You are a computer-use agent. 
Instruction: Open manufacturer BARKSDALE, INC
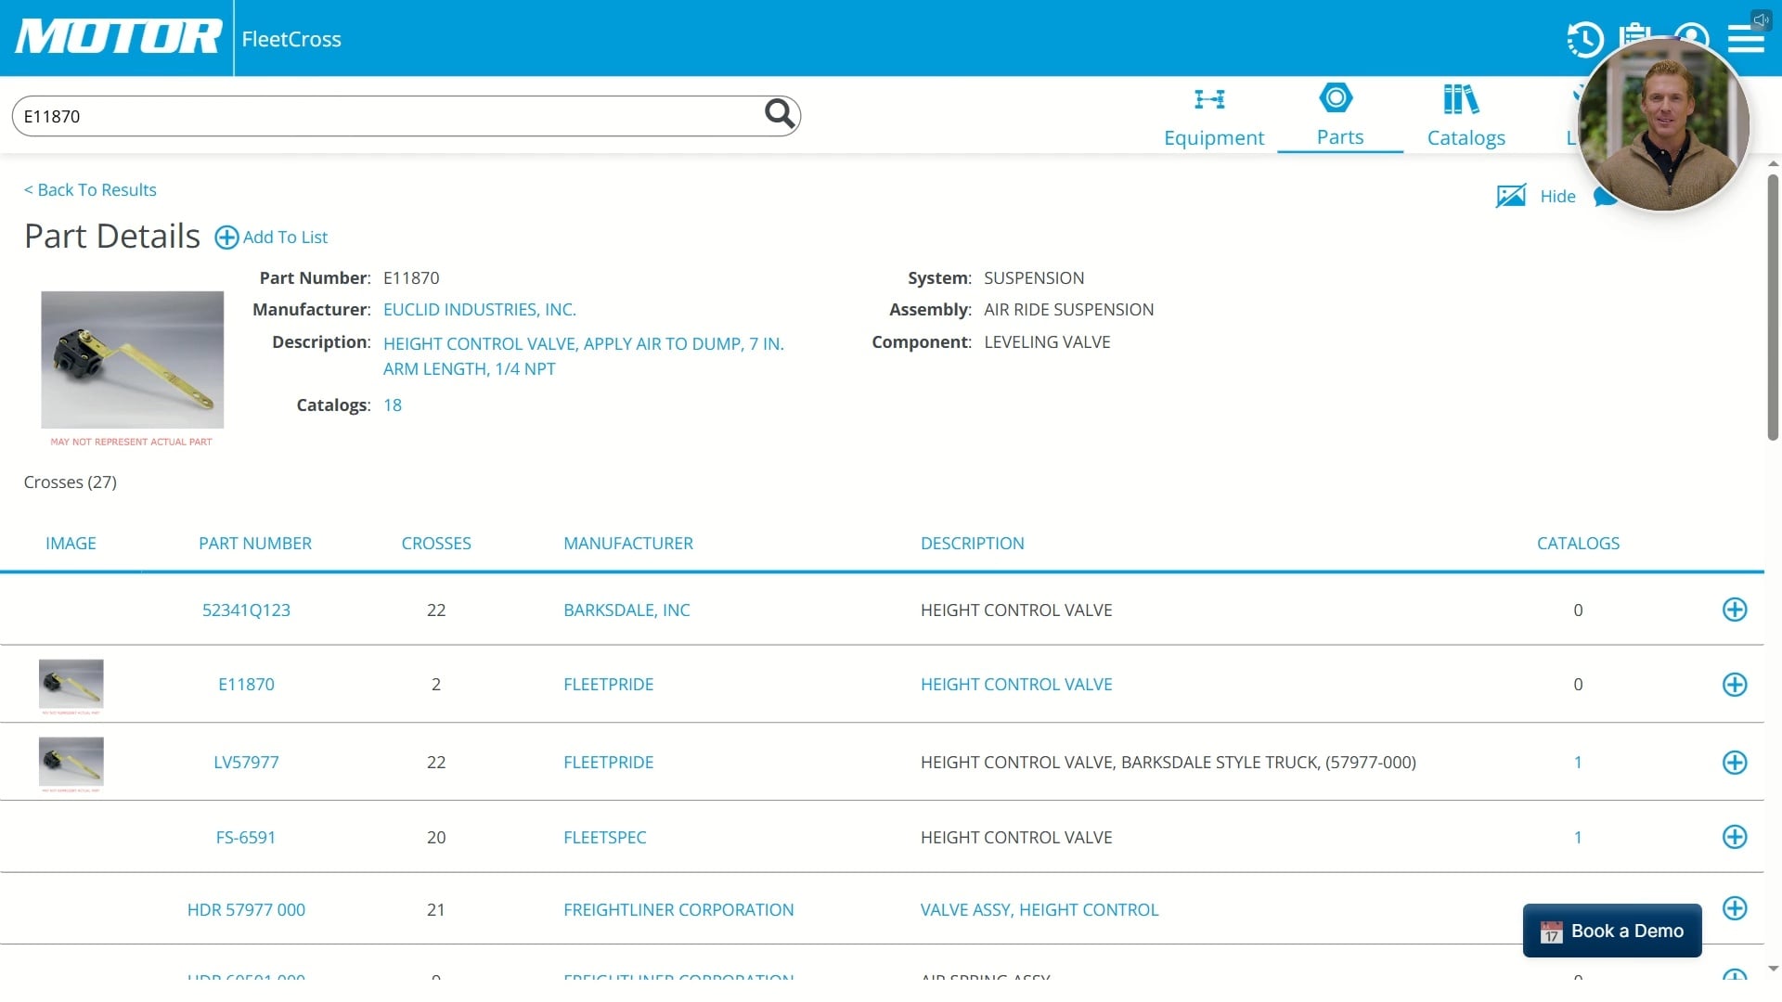626,610
